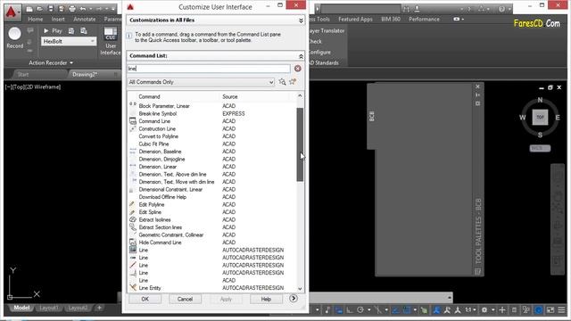Open the BIM 360 ribbon tab
This screenshot has height=321, width=571.
(391, 20)
